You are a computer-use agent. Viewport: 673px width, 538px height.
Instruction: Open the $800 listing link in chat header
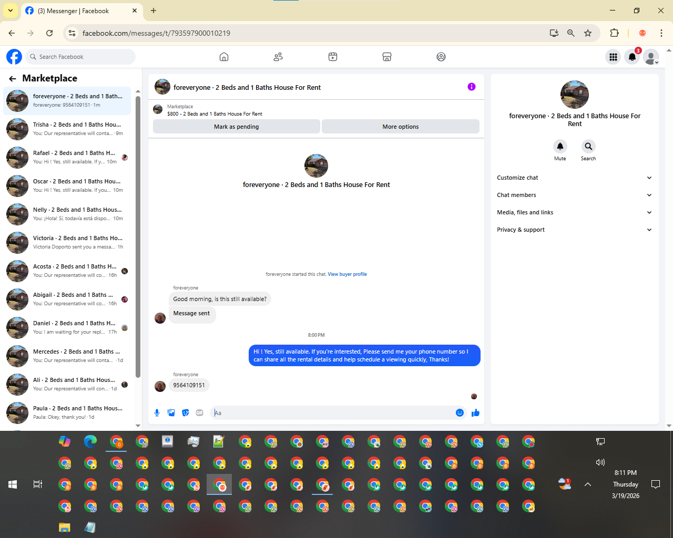(x=215, y=113)
